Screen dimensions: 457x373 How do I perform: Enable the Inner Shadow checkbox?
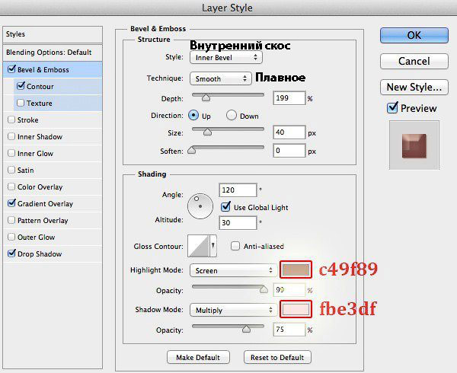tap(11, 136)
